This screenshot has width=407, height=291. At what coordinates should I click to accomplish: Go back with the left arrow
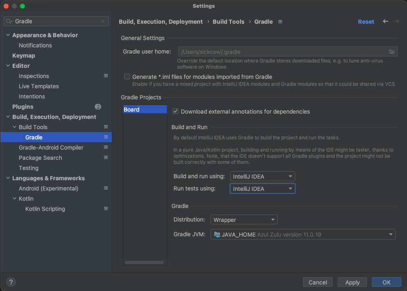point(385,21)
